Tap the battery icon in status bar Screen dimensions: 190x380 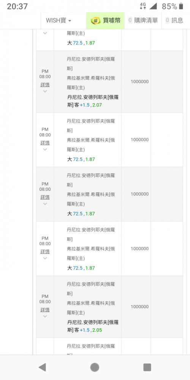(181, 6)
